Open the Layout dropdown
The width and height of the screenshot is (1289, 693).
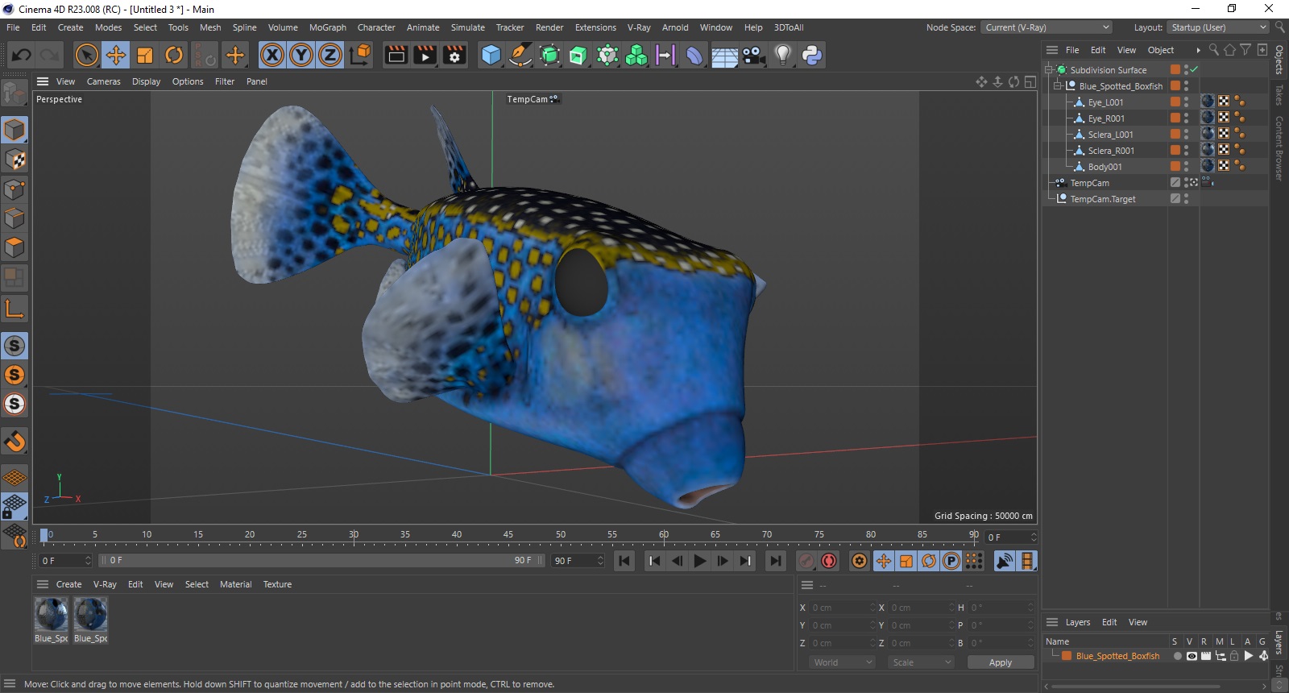(1218, 27)
